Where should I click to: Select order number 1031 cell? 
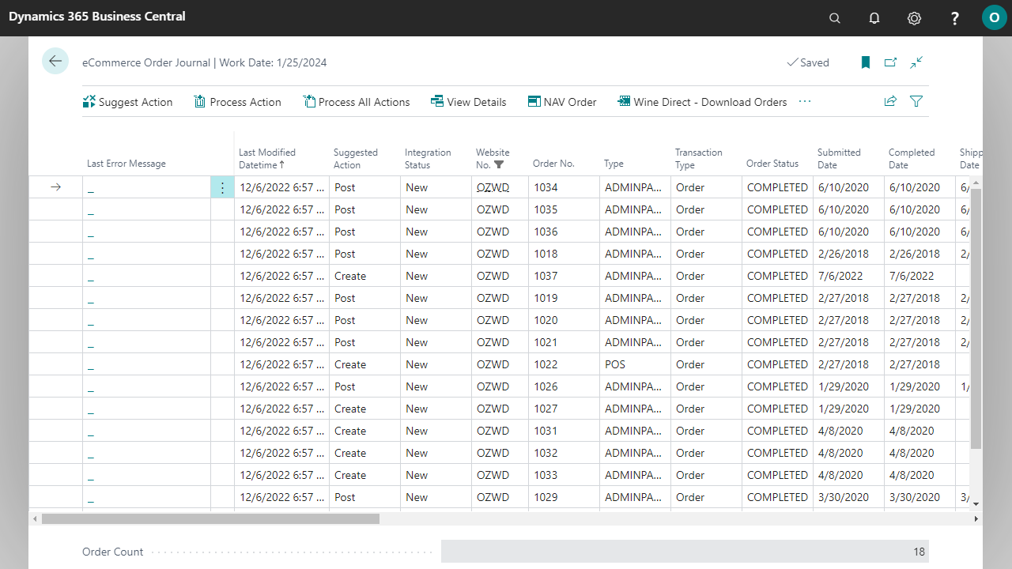pyautogui.click(x=564, y=431)
